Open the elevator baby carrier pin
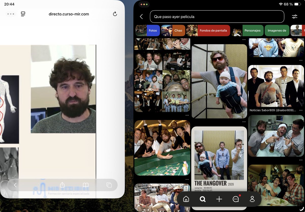Image resolution: width=305 pixels, height=212 pixels. [219, 81]
